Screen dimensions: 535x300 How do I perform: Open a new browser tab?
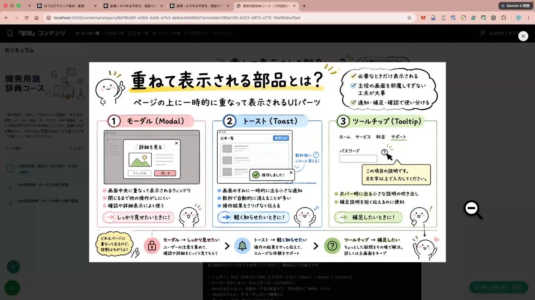[x=304, y=6]
